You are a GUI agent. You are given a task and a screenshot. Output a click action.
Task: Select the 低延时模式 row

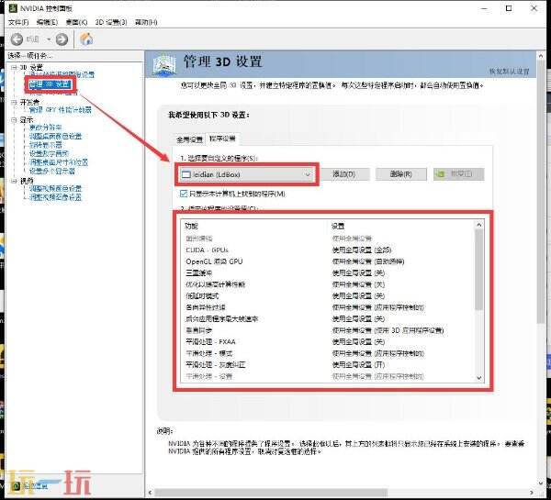pyautogui.click(x=329, y=296)
